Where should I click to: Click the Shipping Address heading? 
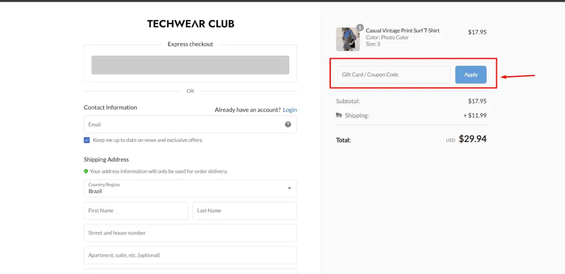(x=106, y=160)
